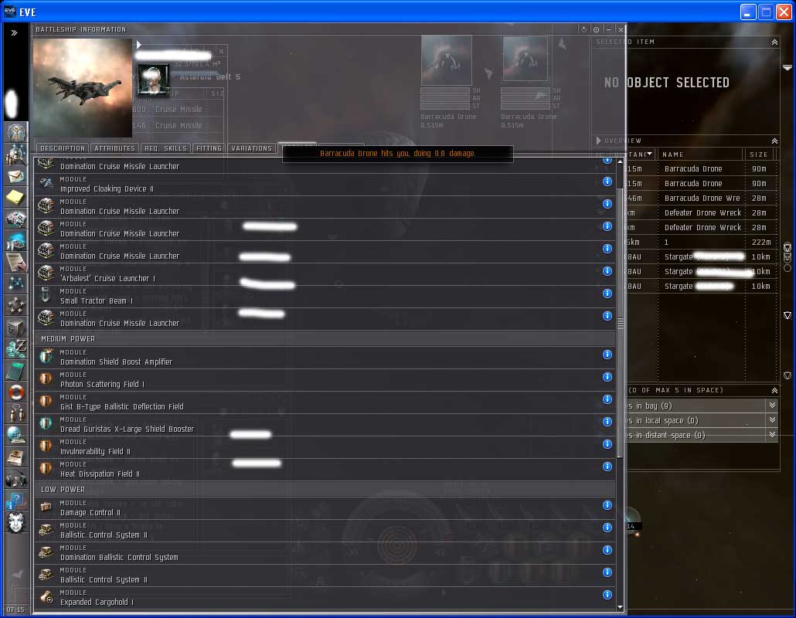Viewport: 796px width, 618px height.
Task: Select first Ballistic Control System II row
Action: [x=325, y=530]
